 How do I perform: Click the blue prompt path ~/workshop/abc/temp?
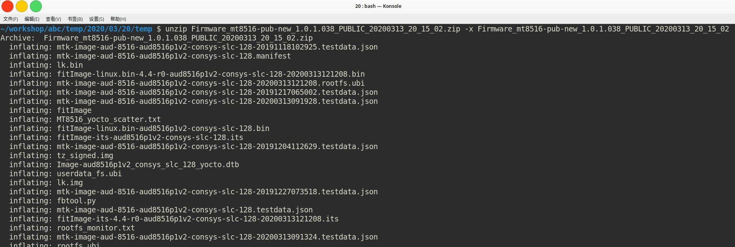pyautogui.click(x=76, y=29)
